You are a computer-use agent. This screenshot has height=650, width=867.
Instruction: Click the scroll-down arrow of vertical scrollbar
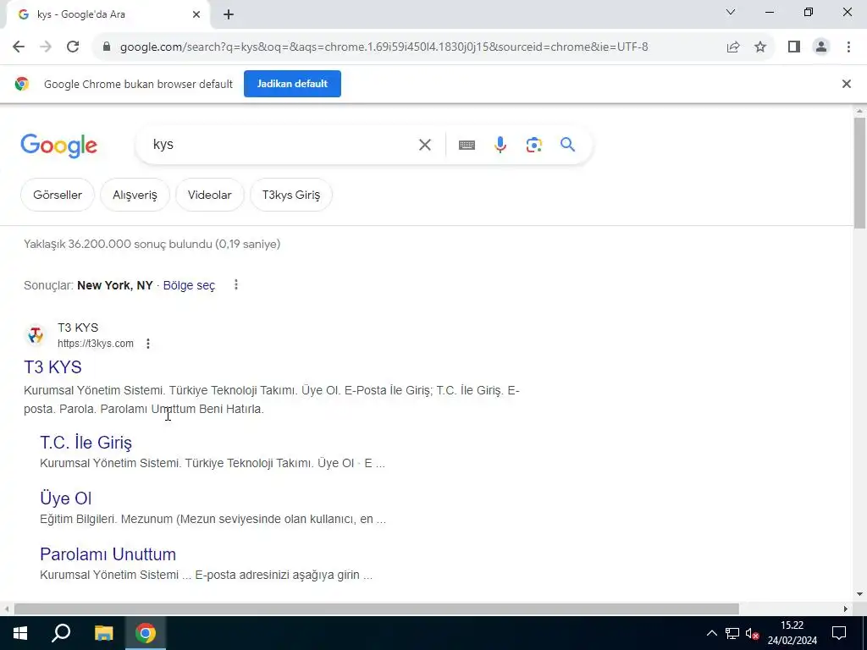coord(859,595)
